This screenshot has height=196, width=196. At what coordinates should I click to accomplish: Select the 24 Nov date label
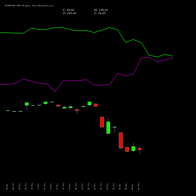(x=89, y=186)
